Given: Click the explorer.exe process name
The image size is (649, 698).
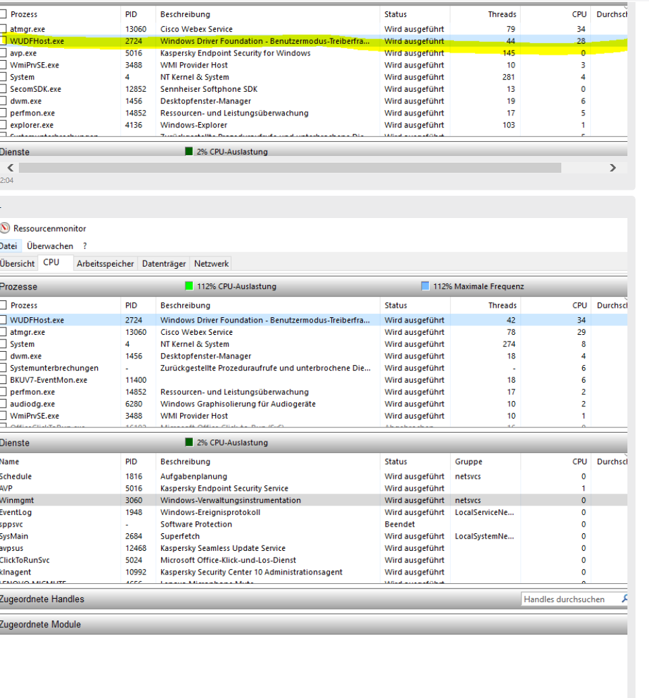Looking at the screenshot, I should 32,125.
